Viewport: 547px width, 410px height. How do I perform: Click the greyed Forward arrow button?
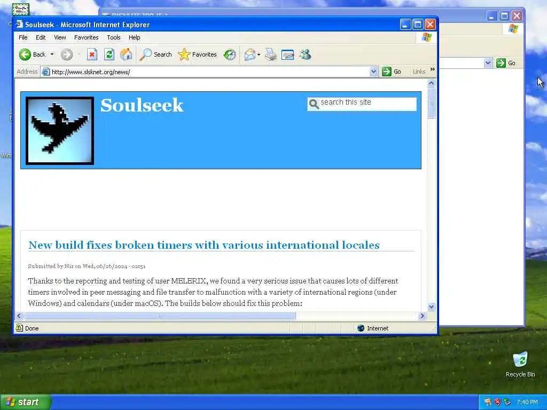(67, 54)
